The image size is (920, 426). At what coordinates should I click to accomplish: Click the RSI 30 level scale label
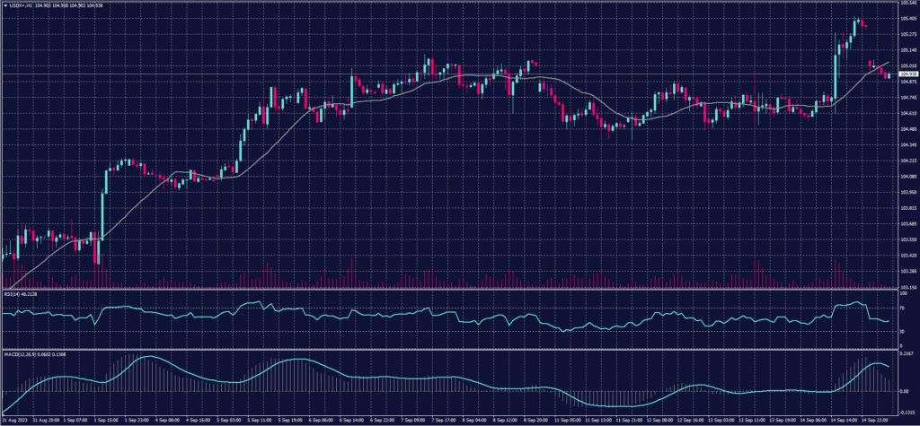coord(901,331)
